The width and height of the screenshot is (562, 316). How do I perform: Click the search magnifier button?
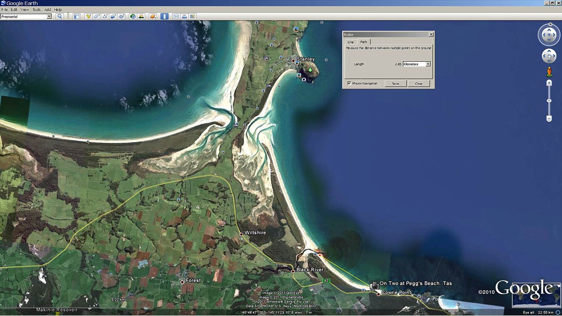pos(60,17)
